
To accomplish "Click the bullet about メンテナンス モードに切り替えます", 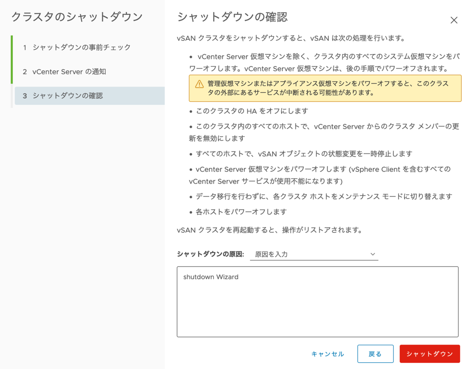I will (321, 197).
